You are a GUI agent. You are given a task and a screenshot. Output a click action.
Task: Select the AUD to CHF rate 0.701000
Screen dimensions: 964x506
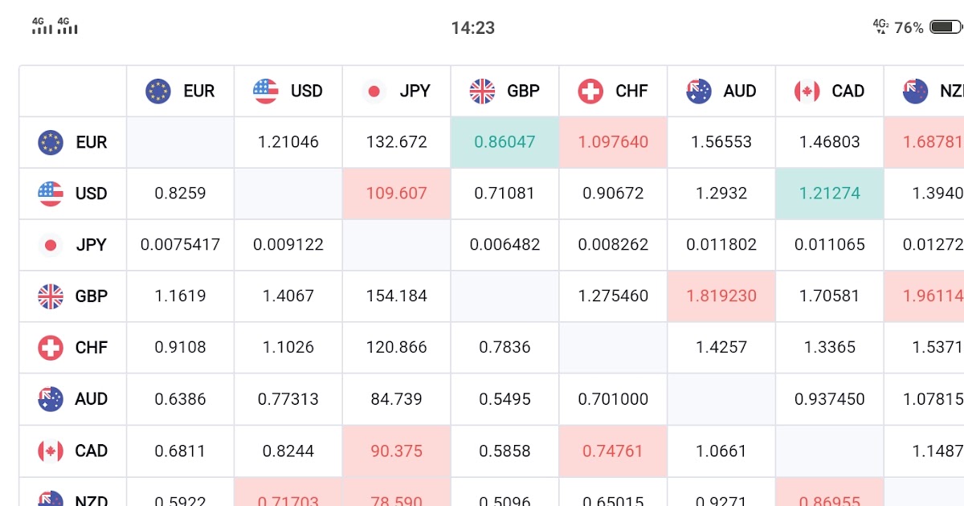613,399
